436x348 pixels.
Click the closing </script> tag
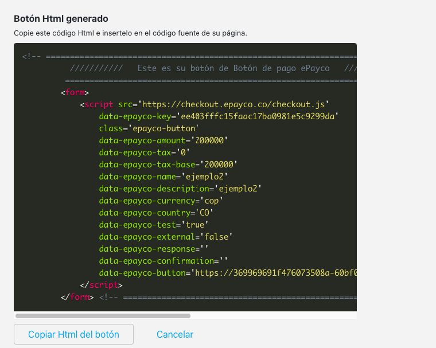point(101,285)
